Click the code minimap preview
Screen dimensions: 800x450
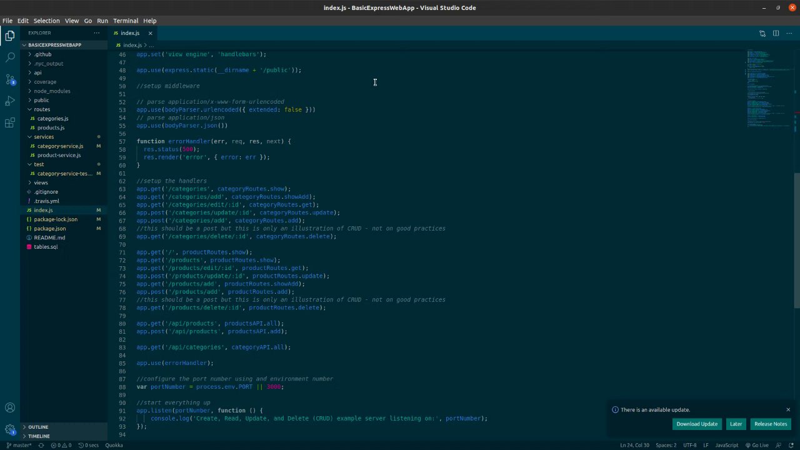[769, 89]
